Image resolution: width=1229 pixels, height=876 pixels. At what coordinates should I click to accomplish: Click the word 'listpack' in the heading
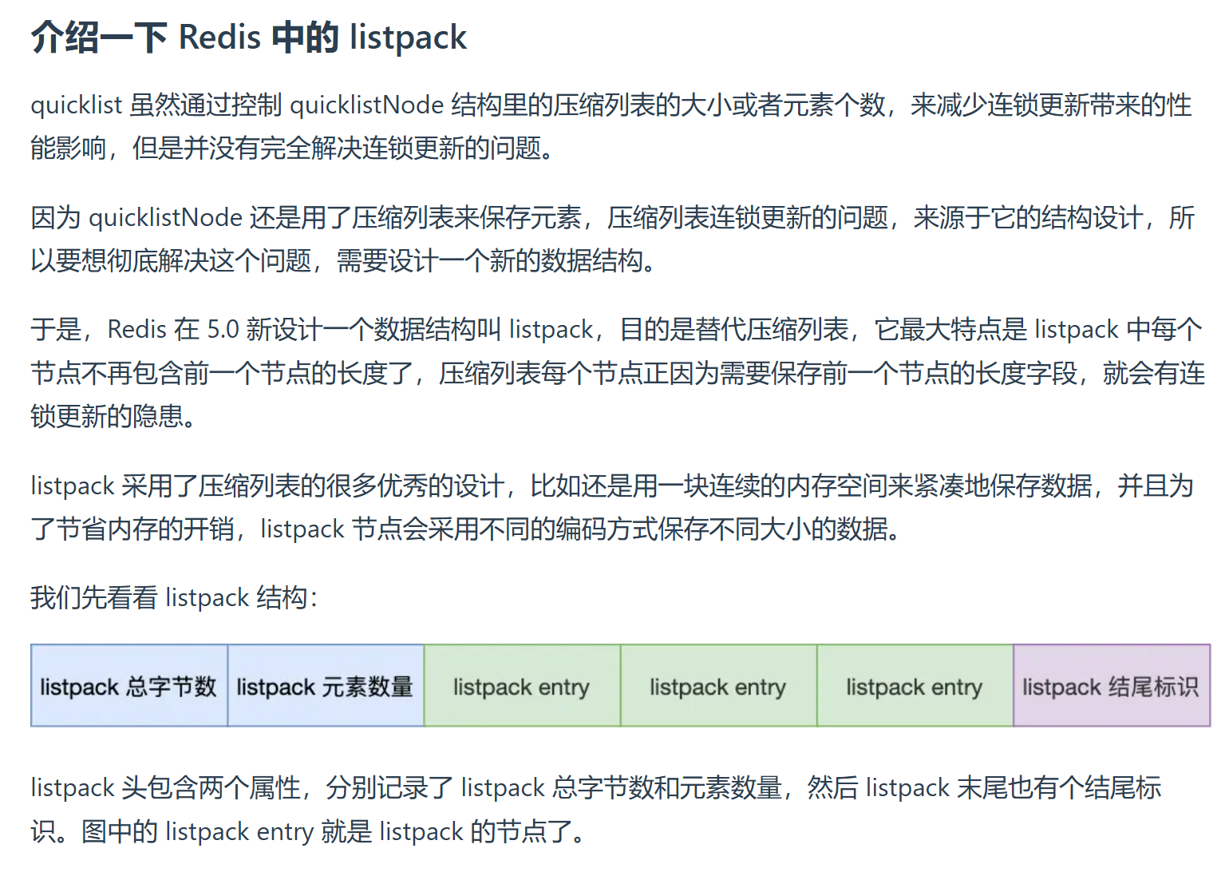[x=408, y=38]
